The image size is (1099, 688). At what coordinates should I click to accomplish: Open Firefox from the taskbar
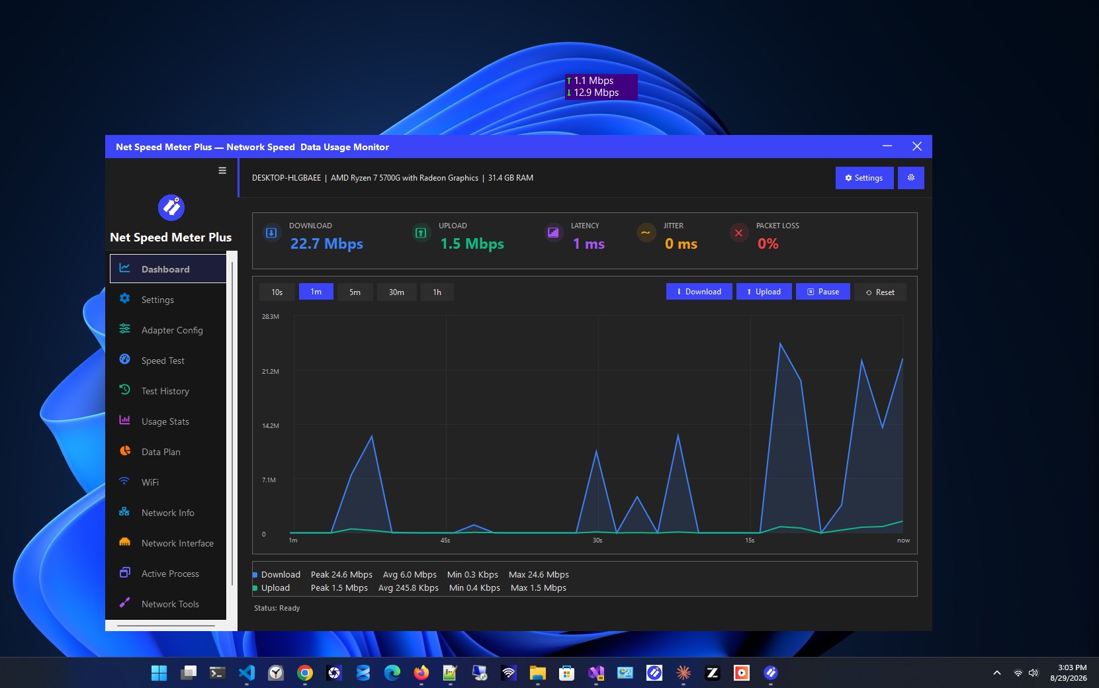[x=421, y=673]
